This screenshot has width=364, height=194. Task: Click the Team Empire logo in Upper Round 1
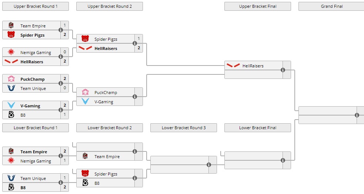(x=11, y=26)
